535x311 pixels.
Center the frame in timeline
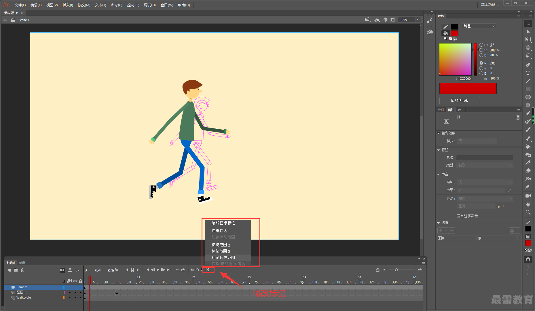[x=178, y=270]
